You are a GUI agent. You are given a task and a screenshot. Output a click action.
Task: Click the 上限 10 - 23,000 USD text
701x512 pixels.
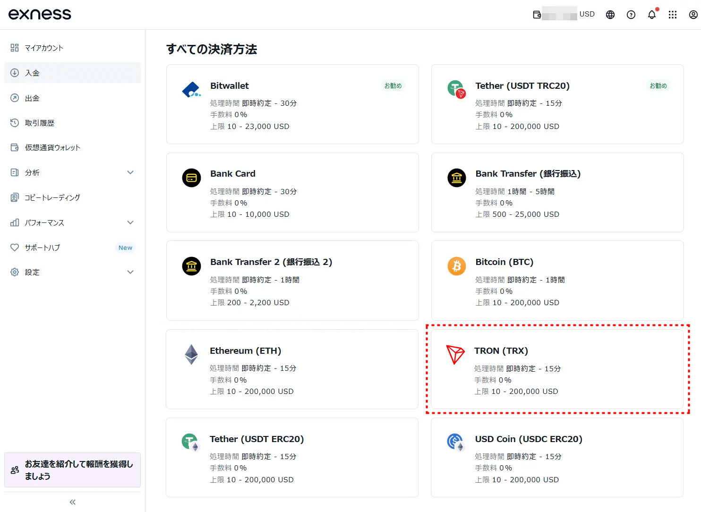250,126
